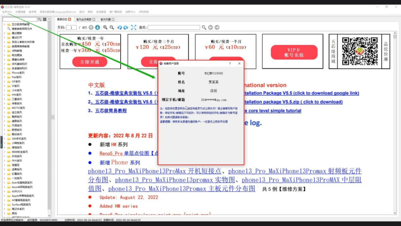Click the magnifier icon of 搜索参数相同元件
401x226 pixels.
click(9, 29)
